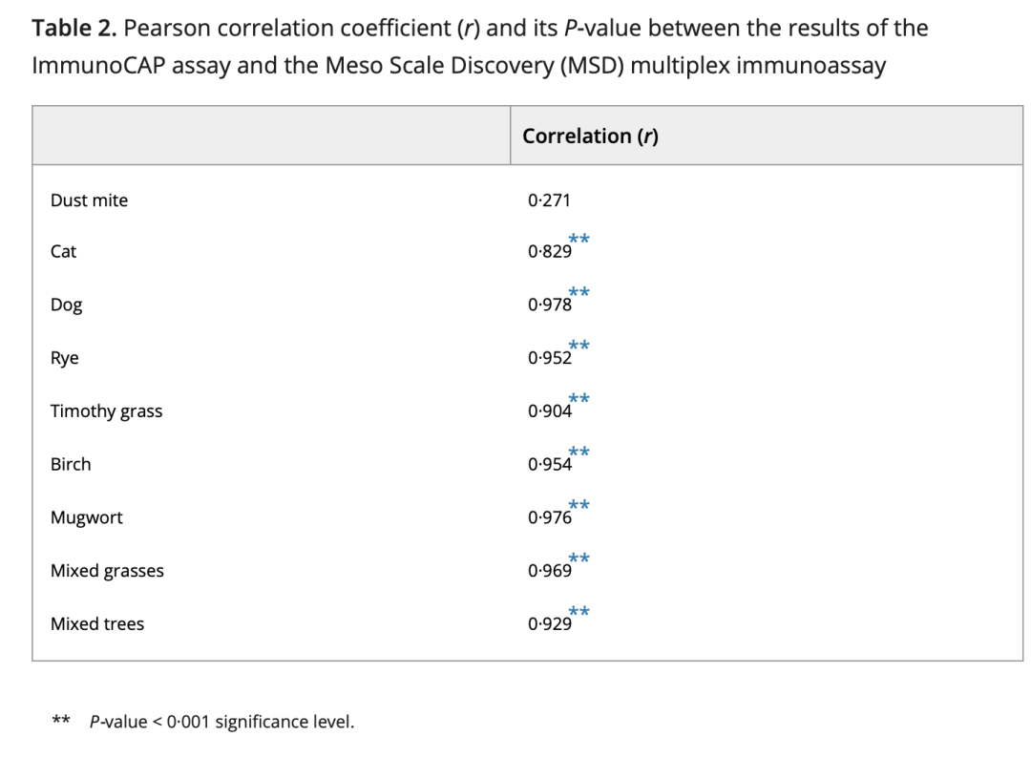1031x758 pixels.
Task: Follow the ** footnote link beside Birch's 0·954
Action: (x=579, y=453)
